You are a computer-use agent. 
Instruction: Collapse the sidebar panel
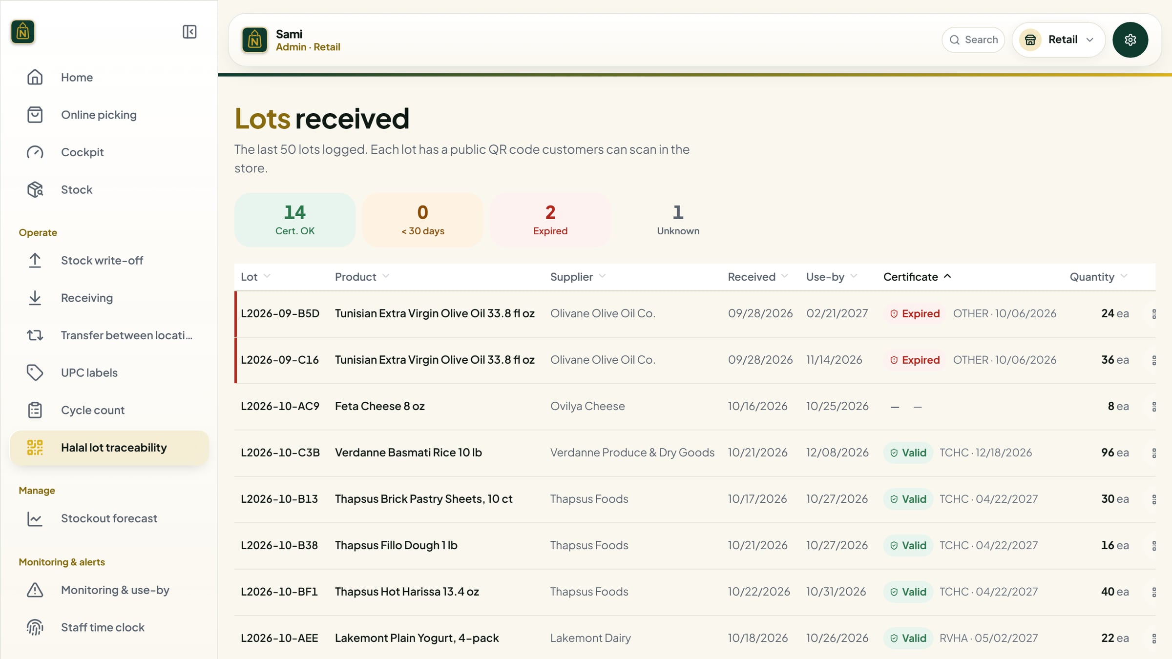pyautogui.click(x=189, y=32)
